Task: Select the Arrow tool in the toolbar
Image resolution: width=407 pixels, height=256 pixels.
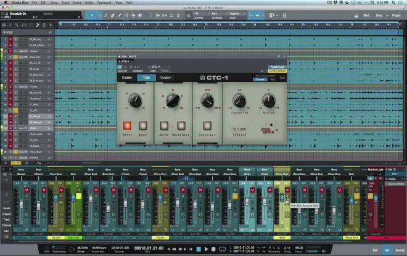Action: click(x=92, y=15)
